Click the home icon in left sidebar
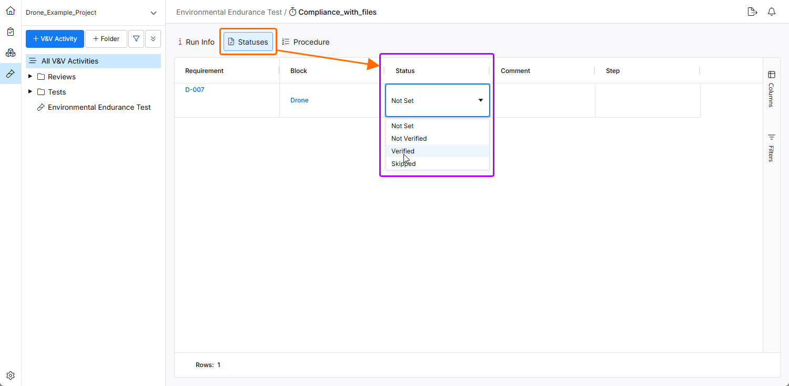This screenshot has height=386, width=789. (11, 11)
